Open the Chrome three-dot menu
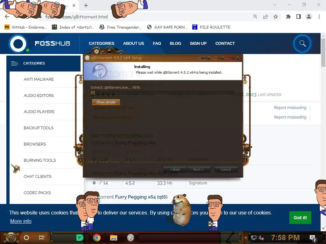326x244 pixels. pyautogui.click(x=319, y=17)
